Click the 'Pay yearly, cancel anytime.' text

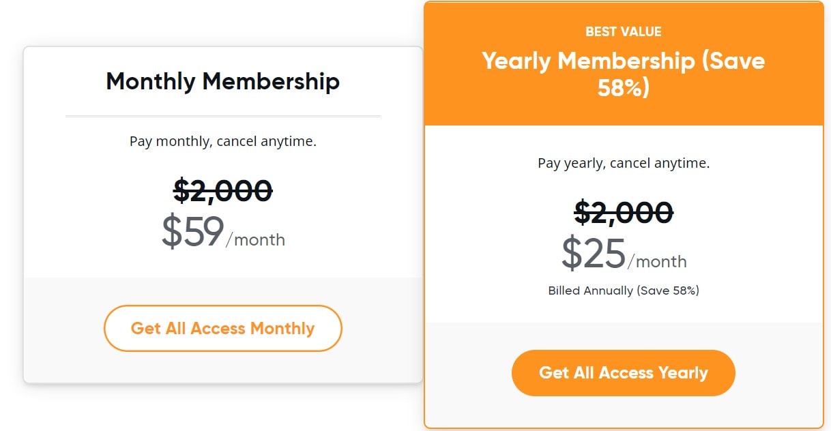[x=623, y=164]
